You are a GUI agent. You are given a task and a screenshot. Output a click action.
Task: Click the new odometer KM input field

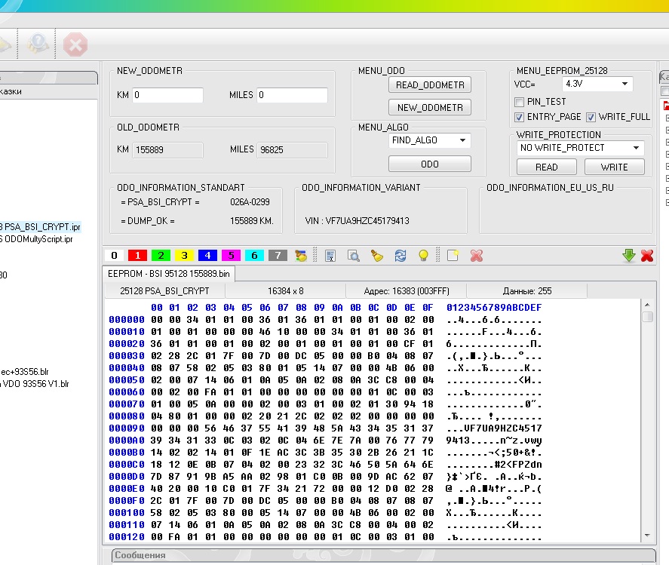point(168,95)
